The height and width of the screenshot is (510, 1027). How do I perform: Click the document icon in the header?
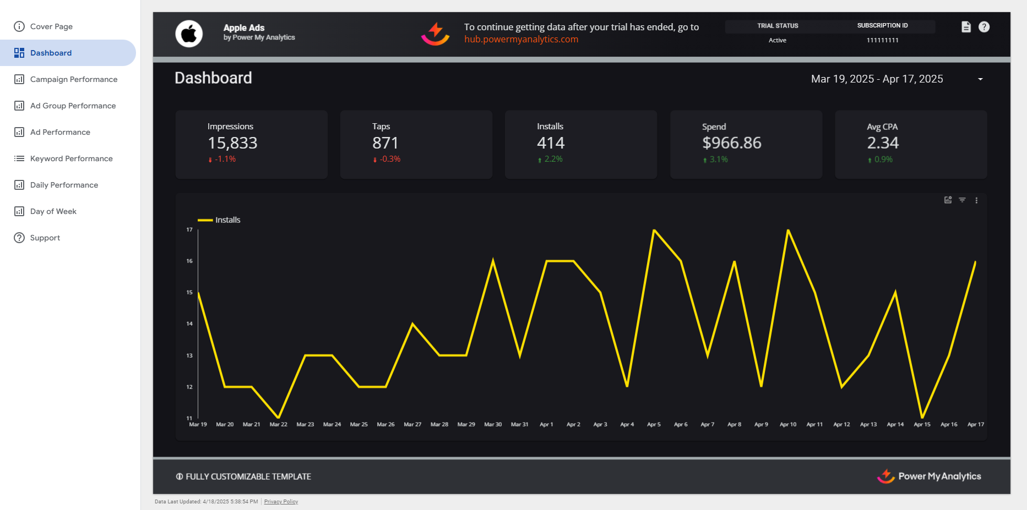(966, 27)
